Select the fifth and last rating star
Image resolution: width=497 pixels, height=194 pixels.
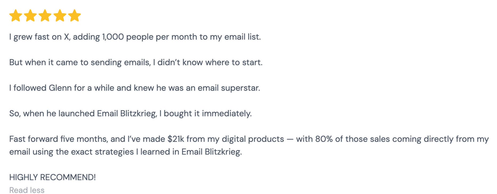tap(75, 15)
